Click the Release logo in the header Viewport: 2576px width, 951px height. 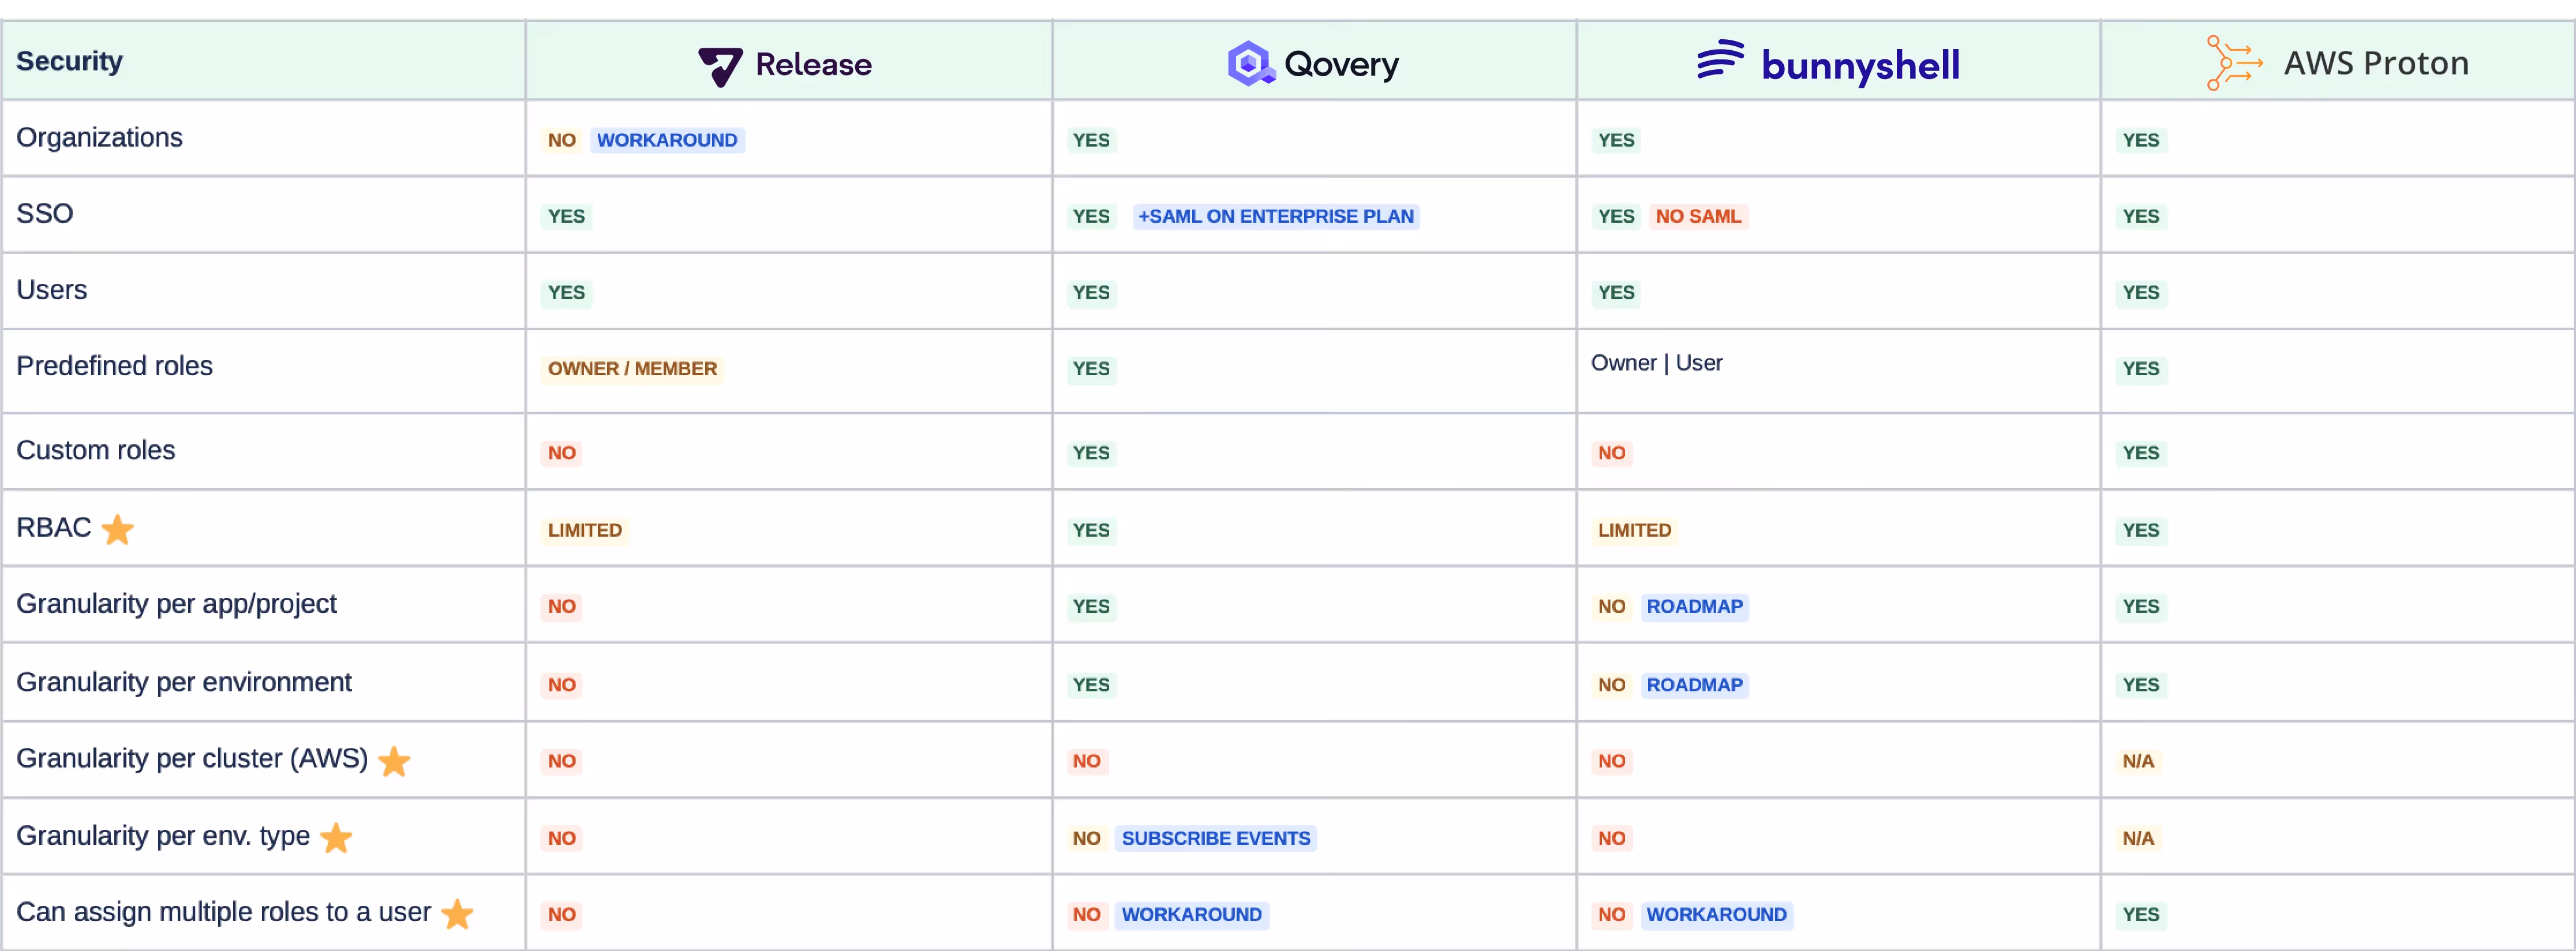click(786, 64)
